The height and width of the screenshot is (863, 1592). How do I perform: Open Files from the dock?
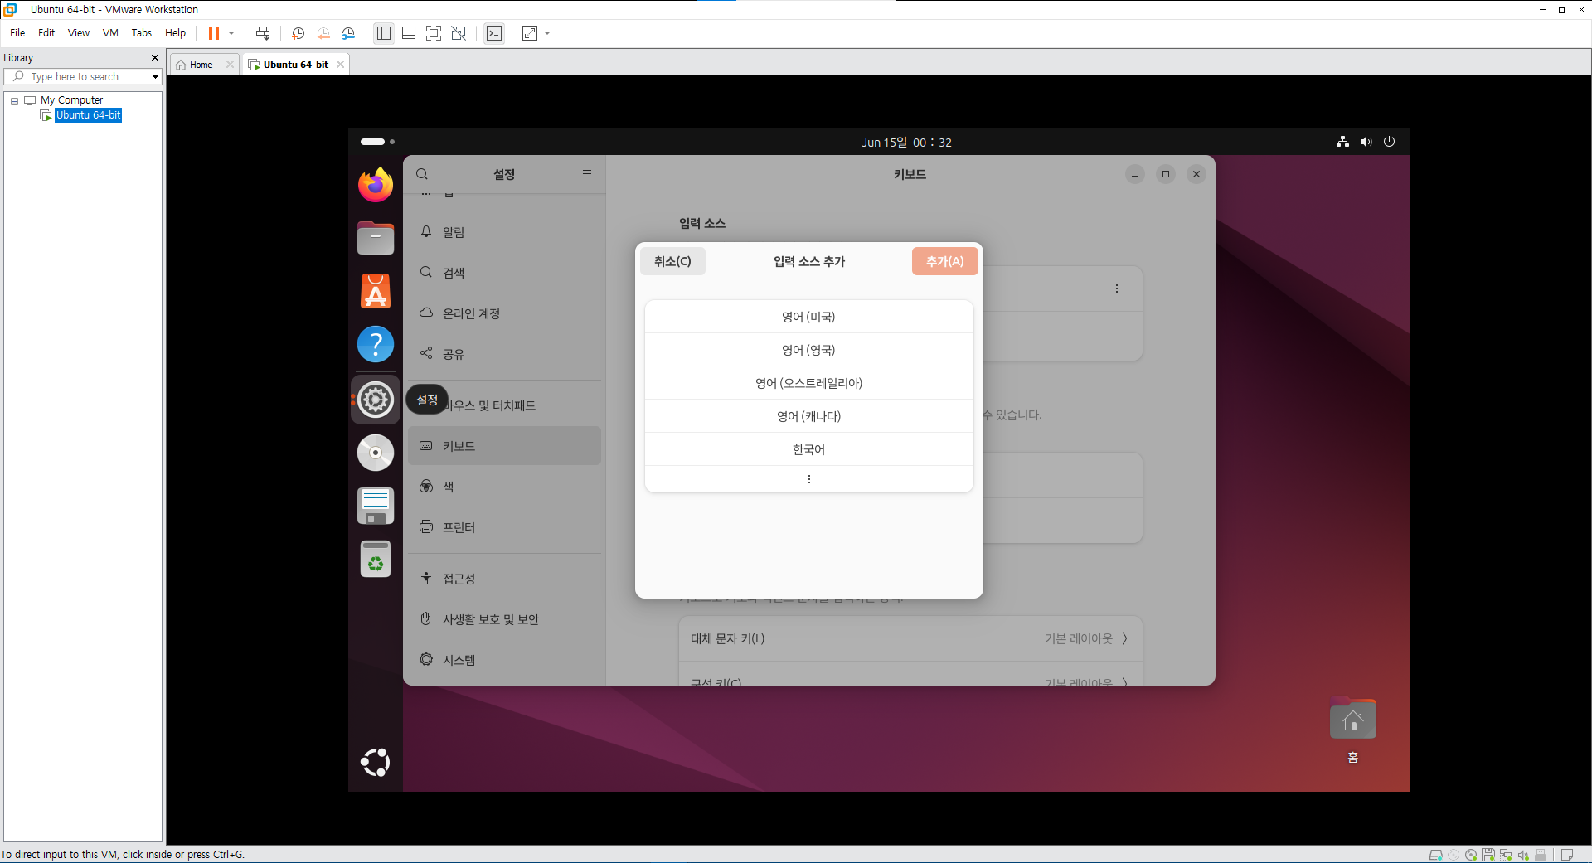(x=376, y=238)
